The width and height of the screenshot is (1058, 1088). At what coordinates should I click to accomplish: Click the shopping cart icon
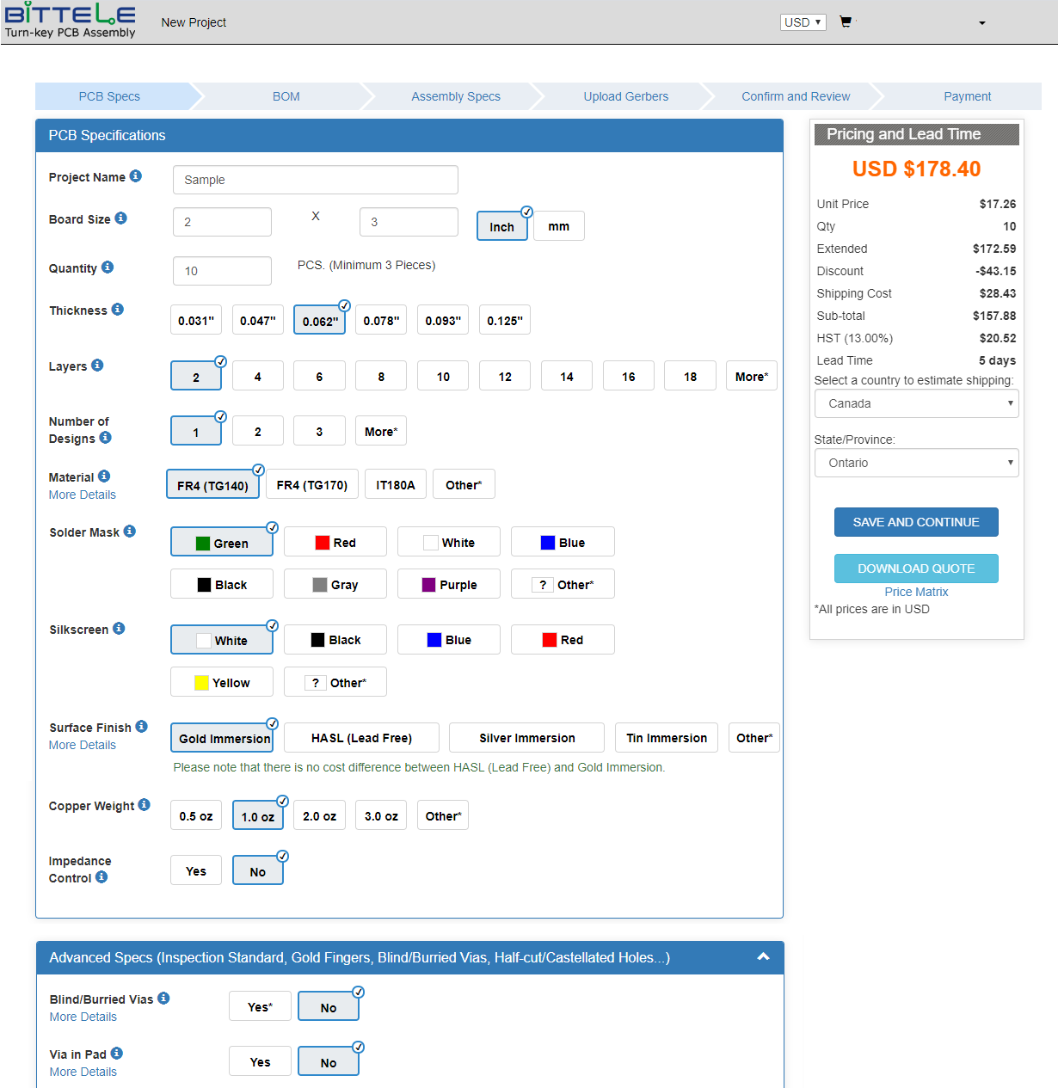pos(846,22)
